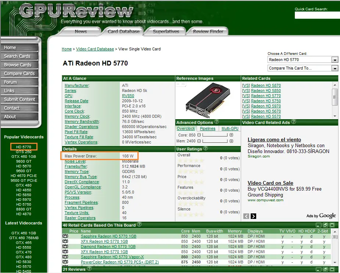Click the Retail Cards list scrollbar down arrow
Image resolution: width=340 pixels, height=273 pixels.
pos(335,263)
